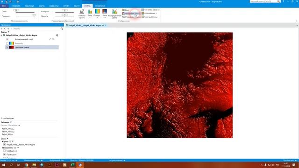Click the move-layer icon in Explorer toolbar
This screenshot has width=299, height=168.
coord(1,28)
